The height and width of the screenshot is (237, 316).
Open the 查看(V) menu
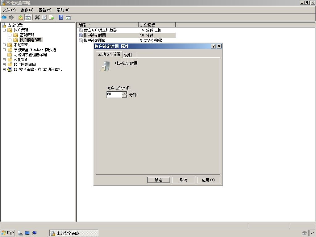click(x=45, y=10)
